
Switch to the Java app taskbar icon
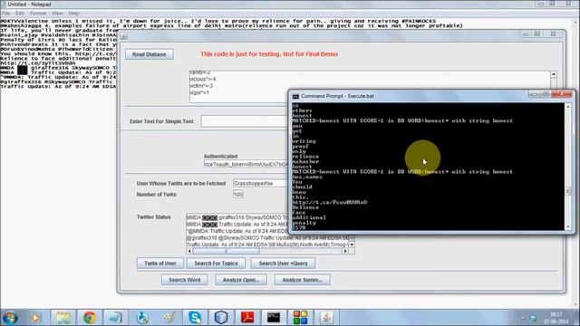click(326, 318)
